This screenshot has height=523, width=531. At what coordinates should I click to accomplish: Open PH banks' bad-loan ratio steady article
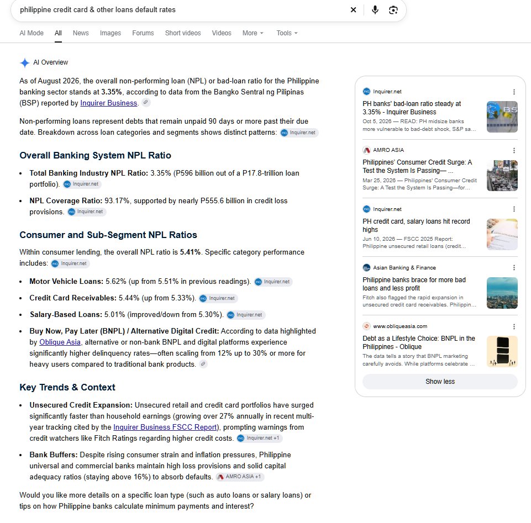(412, 108)
